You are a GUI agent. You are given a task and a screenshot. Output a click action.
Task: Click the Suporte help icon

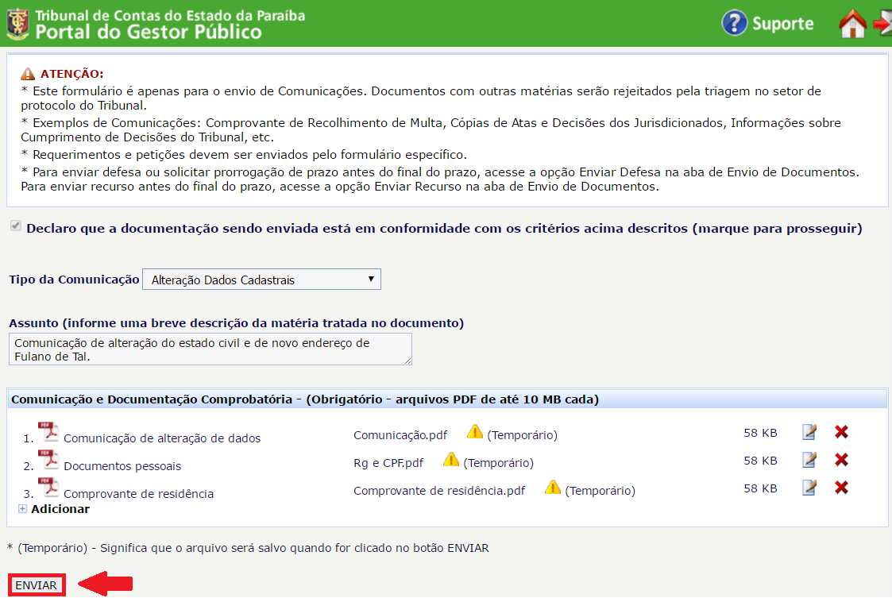point(735,23)
